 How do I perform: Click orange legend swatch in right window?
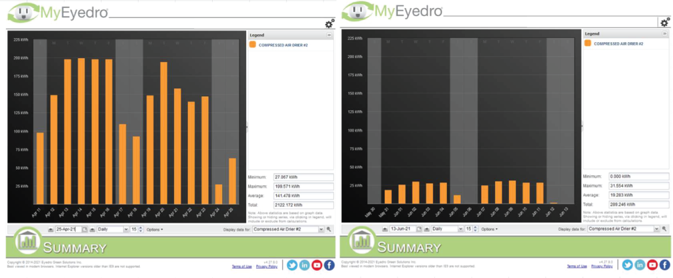click(587, 43)
